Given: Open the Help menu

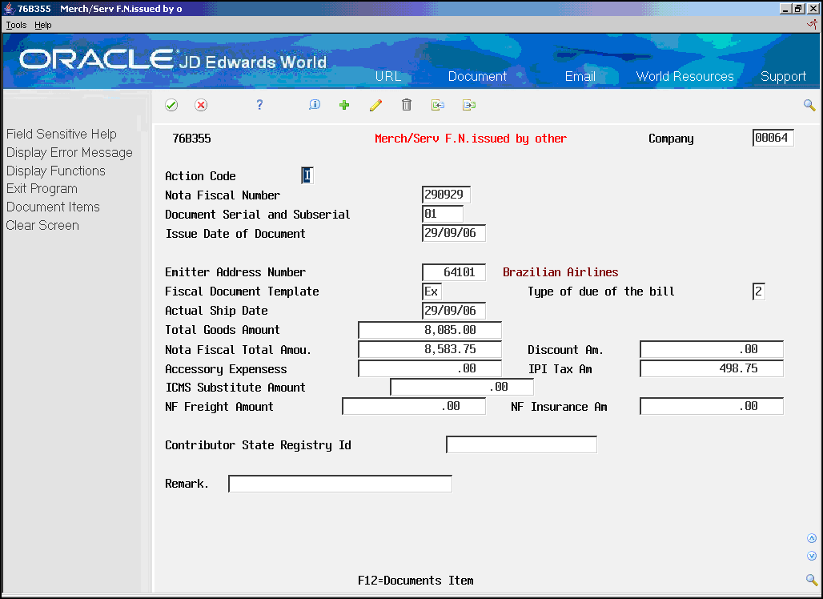Looking at the screenshot, I should tap(43, 25).
